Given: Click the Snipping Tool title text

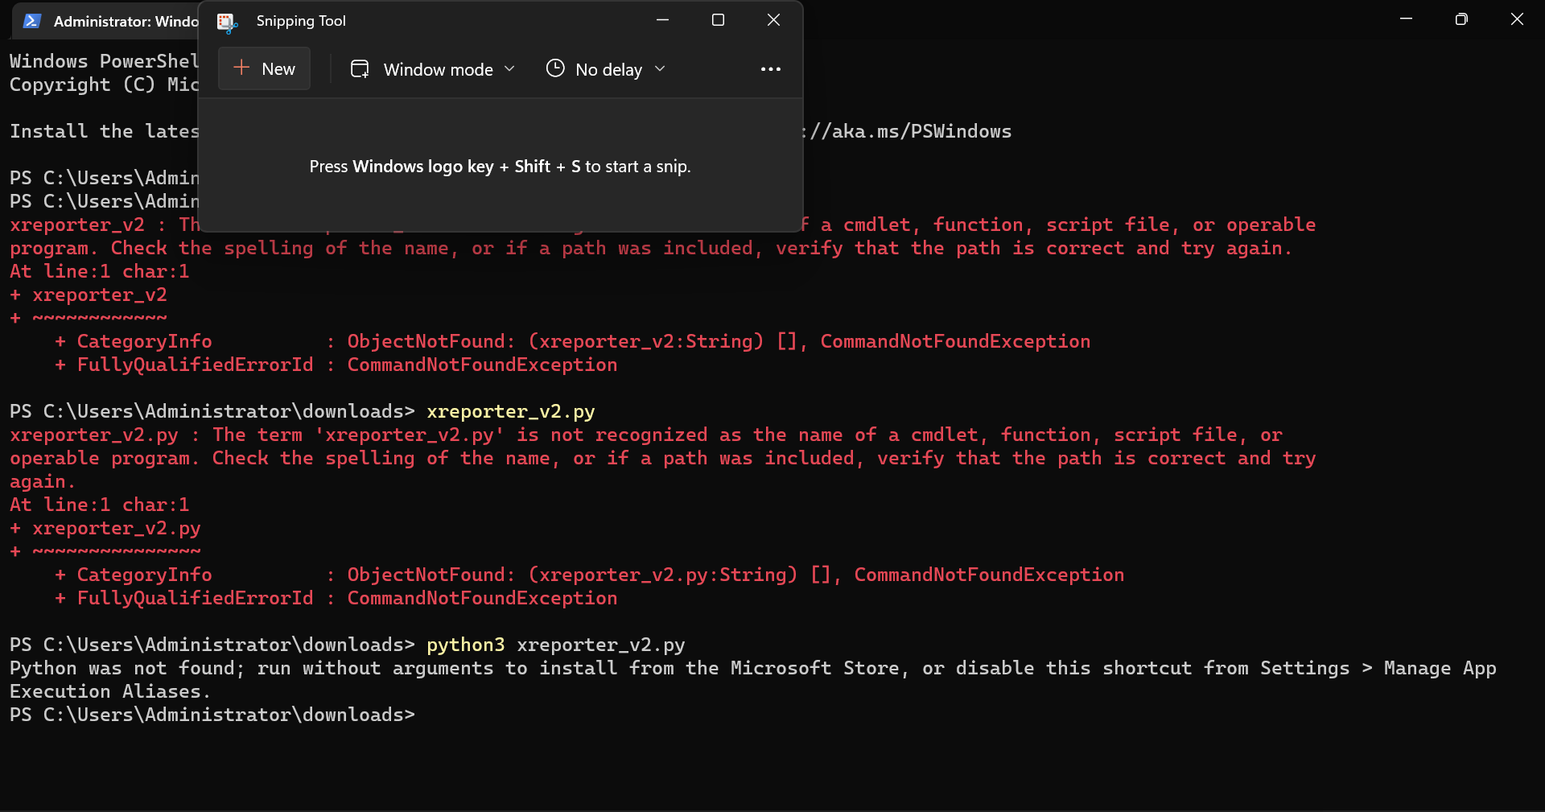Looking at the screenshot, I should point(301,21).
